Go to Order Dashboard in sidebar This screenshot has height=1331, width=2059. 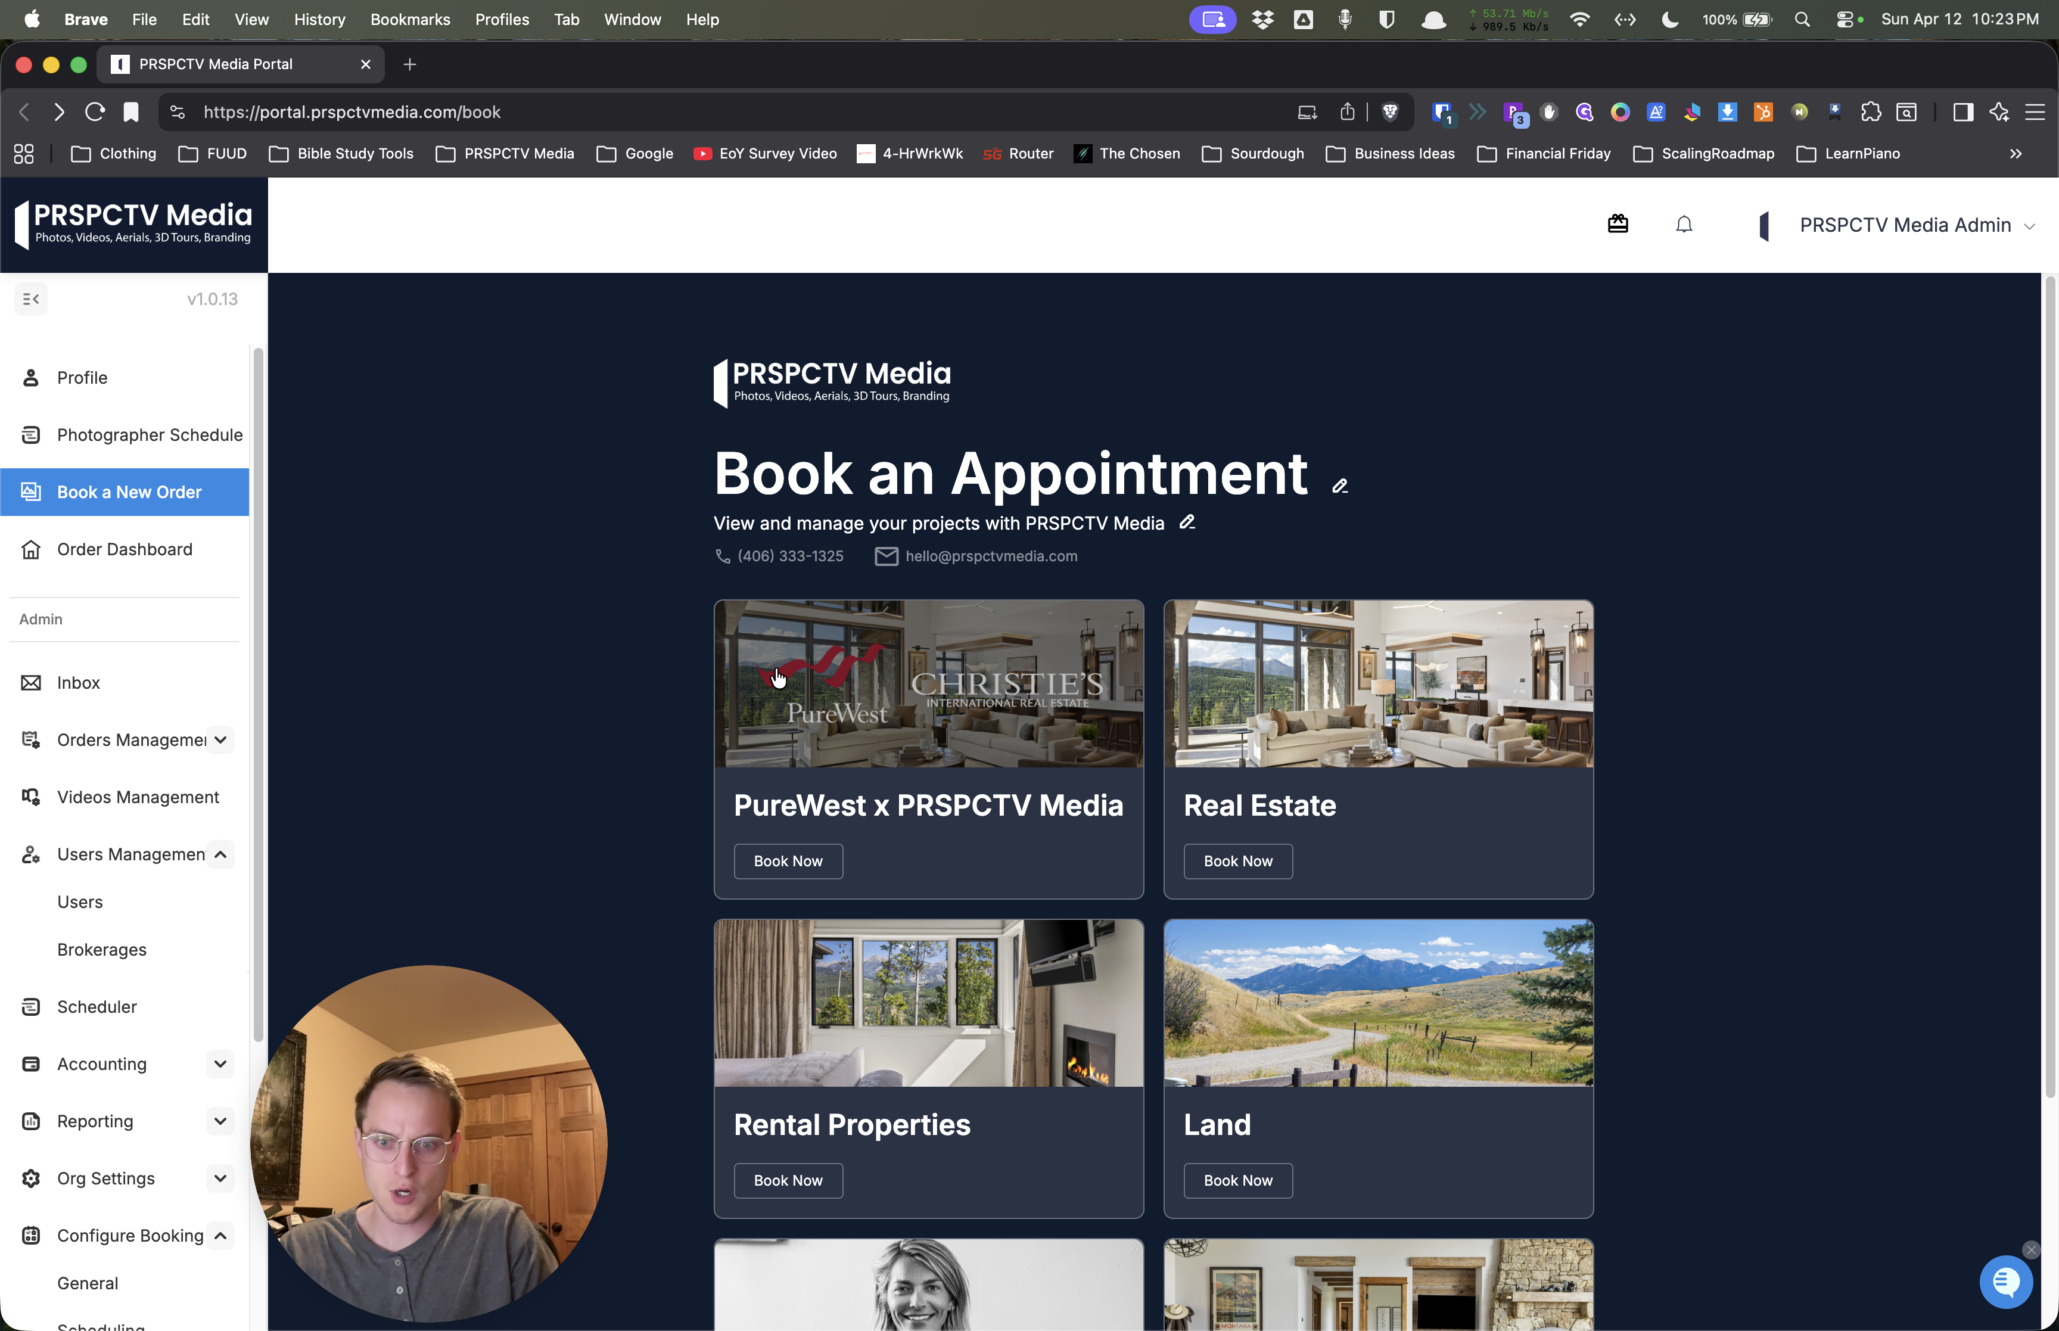[125, 550]
